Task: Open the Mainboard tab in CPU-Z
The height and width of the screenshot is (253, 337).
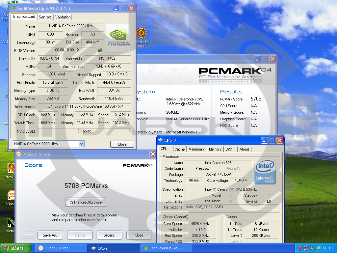Action: 197,149
